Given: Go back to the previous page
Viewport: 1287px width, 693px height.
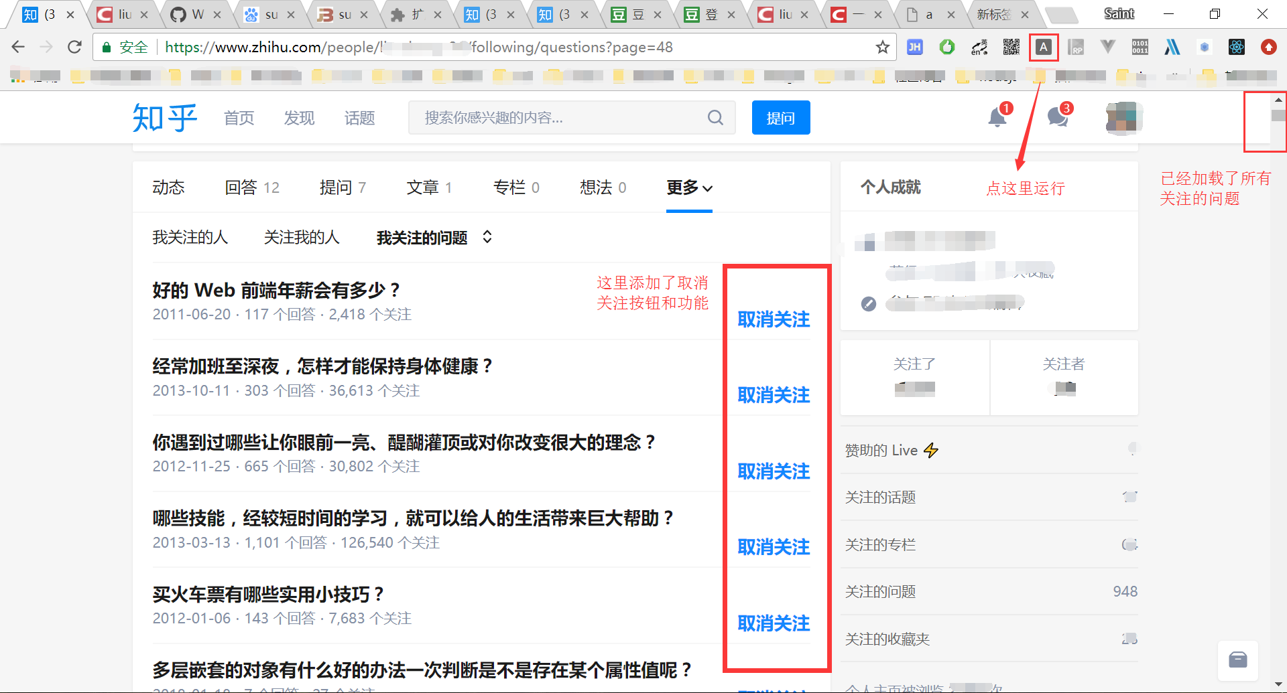Looking at the screenshot, I should (x=18, y=47).
